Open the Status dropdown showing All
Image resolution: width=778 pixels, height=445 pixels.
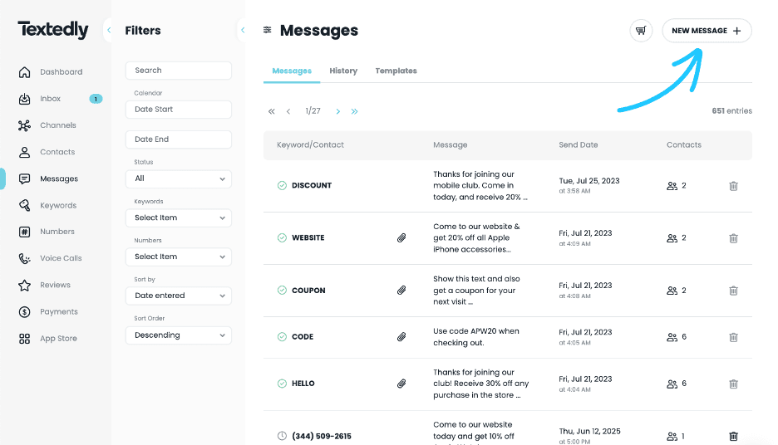178,178
